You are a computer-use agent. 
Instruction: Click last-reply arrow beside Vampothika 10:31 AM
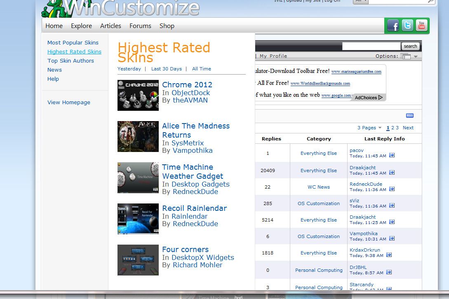392,238
